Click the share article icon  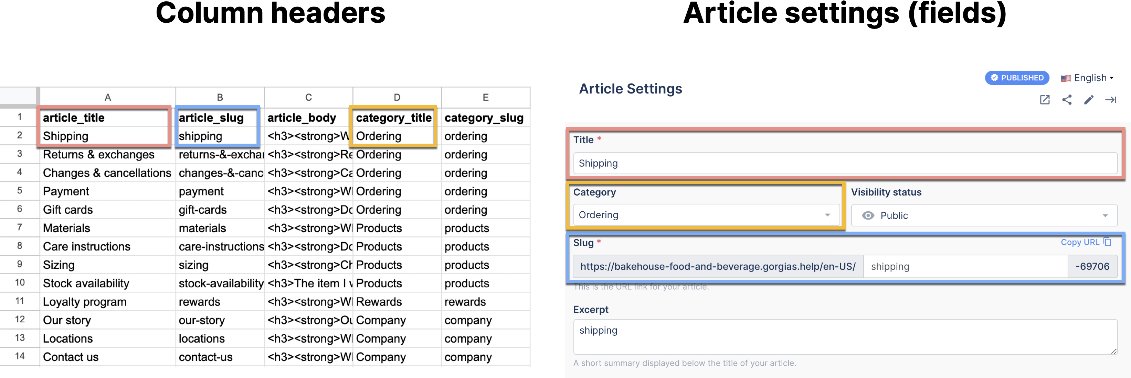pos(1066,100)
